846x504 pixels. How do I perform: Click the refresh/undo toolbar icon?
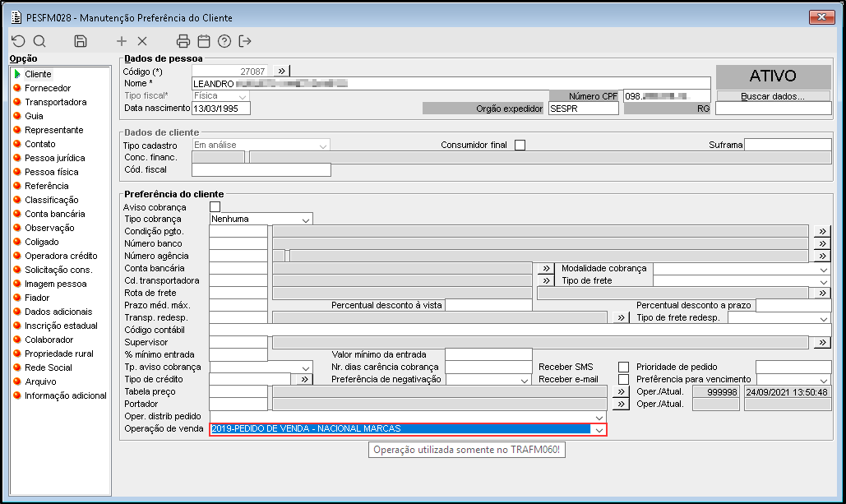pos(18,41)
